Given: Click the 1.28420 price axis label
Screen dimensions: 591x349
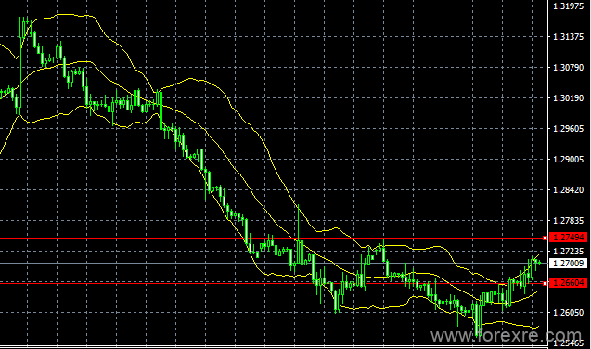Looking at the screenshot, I should point(568,190).
